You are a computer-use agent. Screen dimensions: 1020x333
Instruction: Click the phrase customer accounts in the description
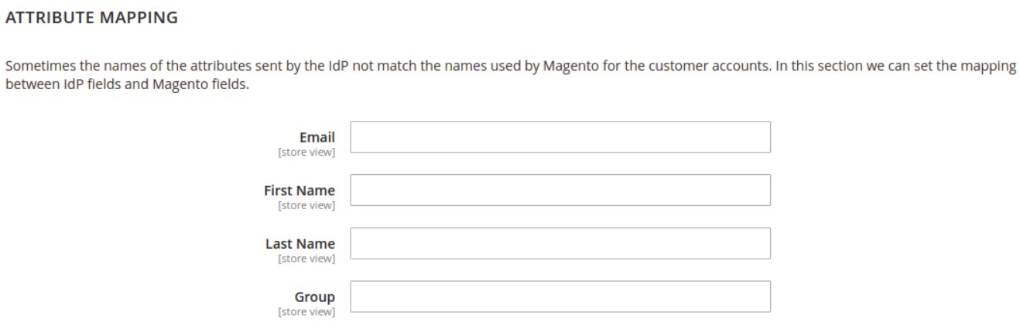pos(724,66)
